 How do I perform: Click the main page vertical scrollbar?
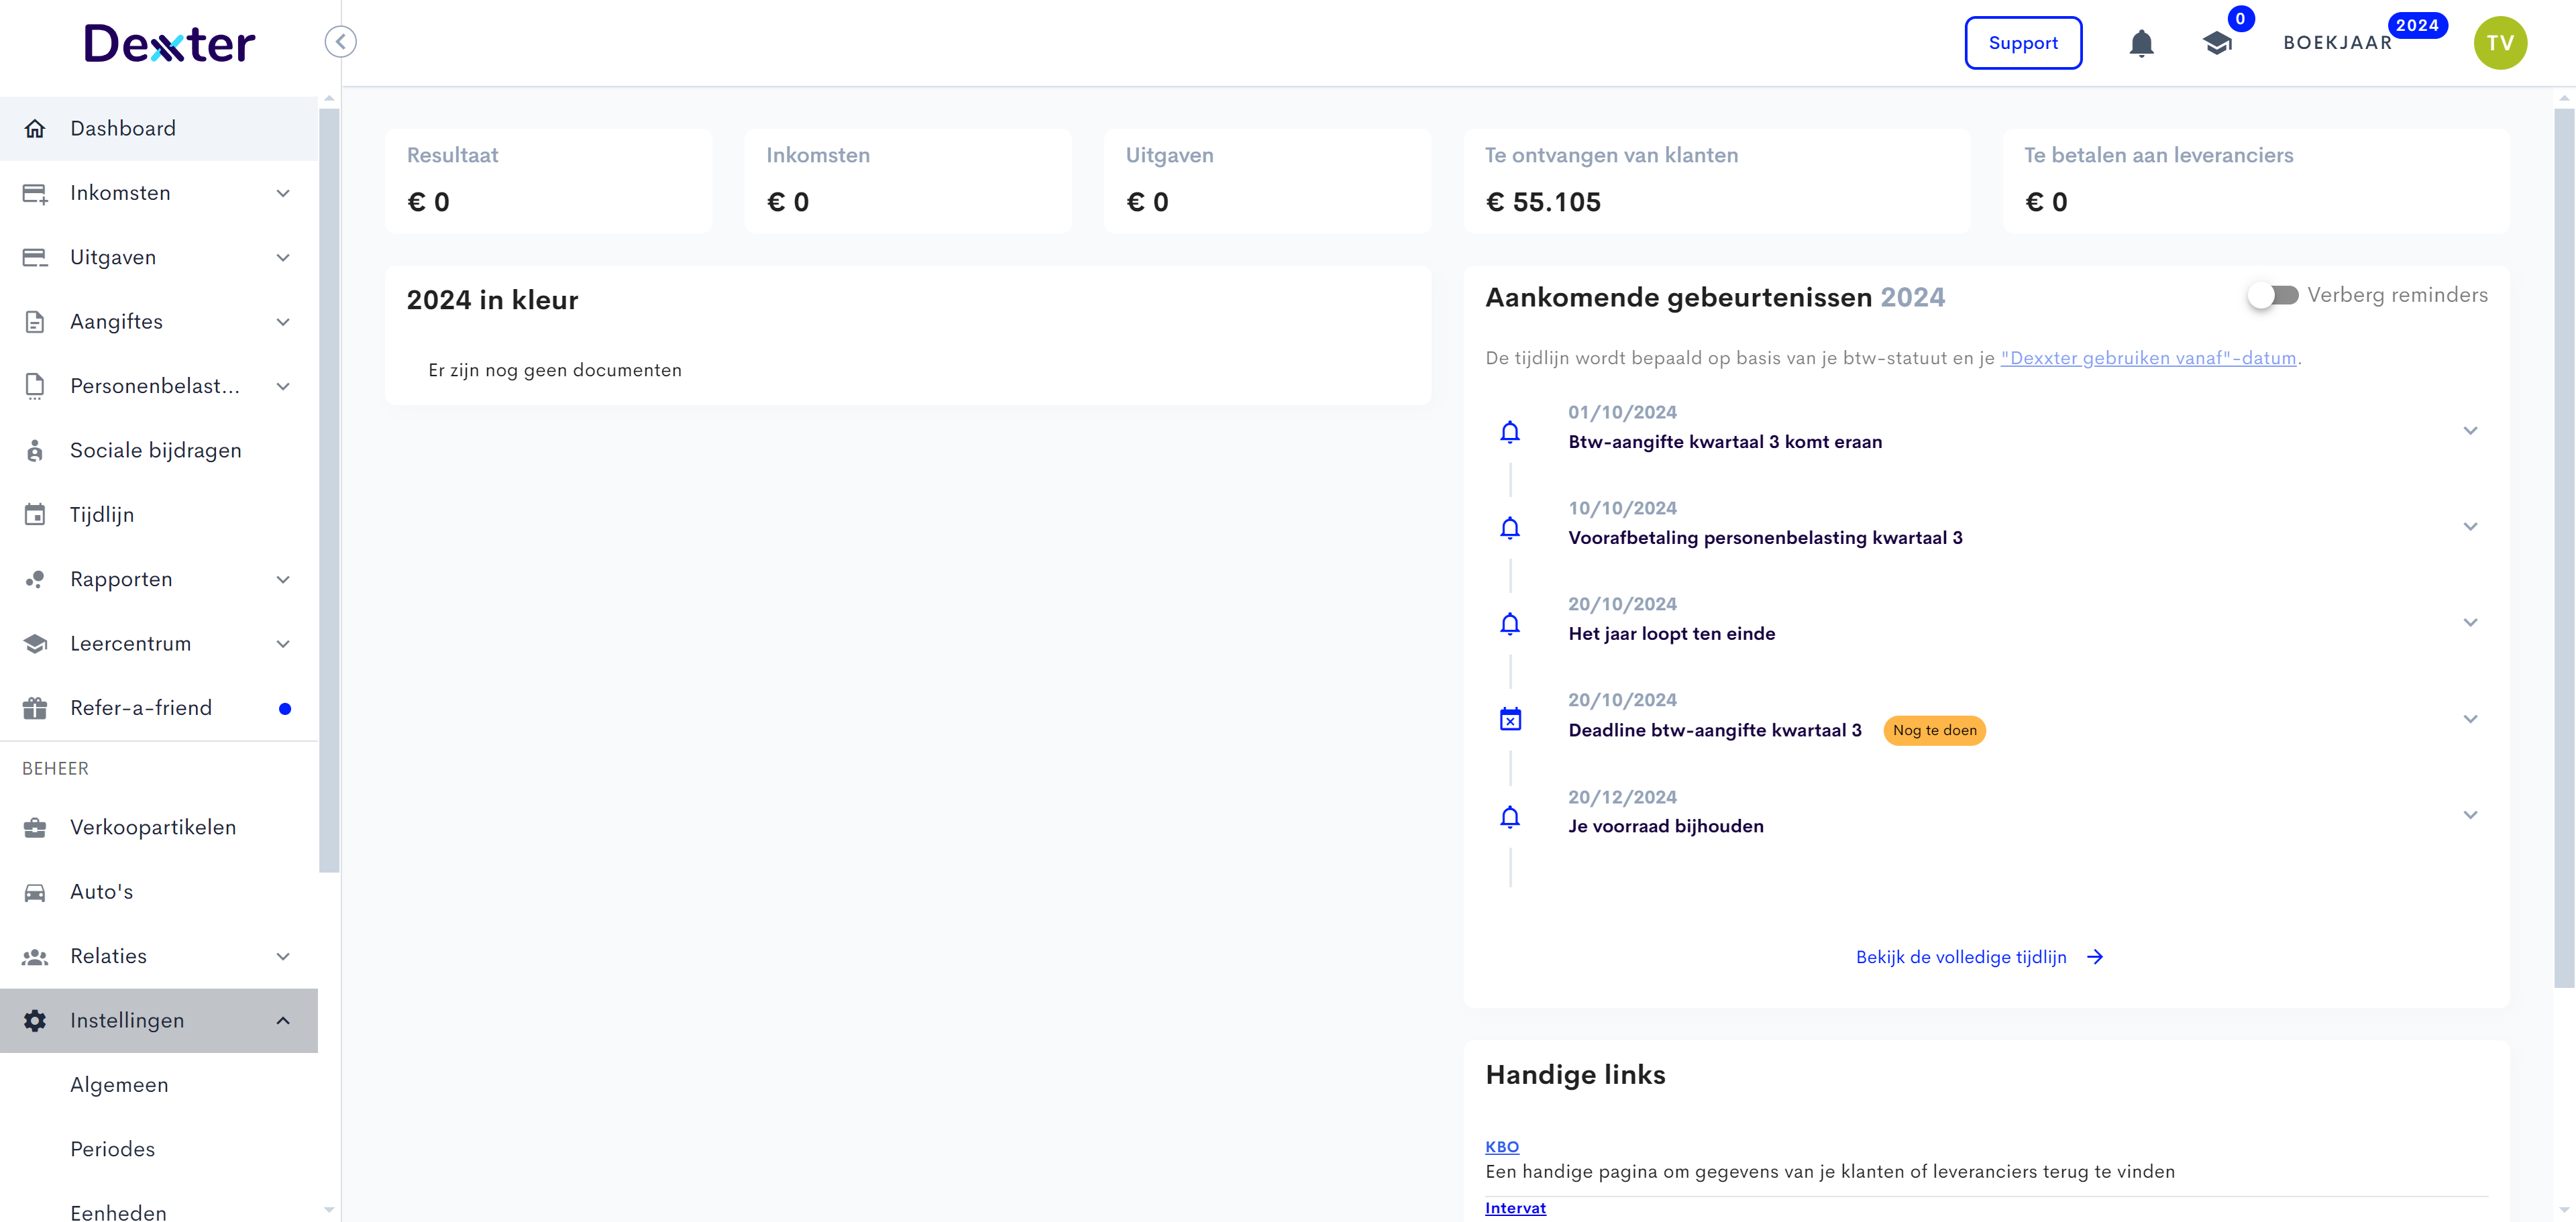(x=2564, y=548)
